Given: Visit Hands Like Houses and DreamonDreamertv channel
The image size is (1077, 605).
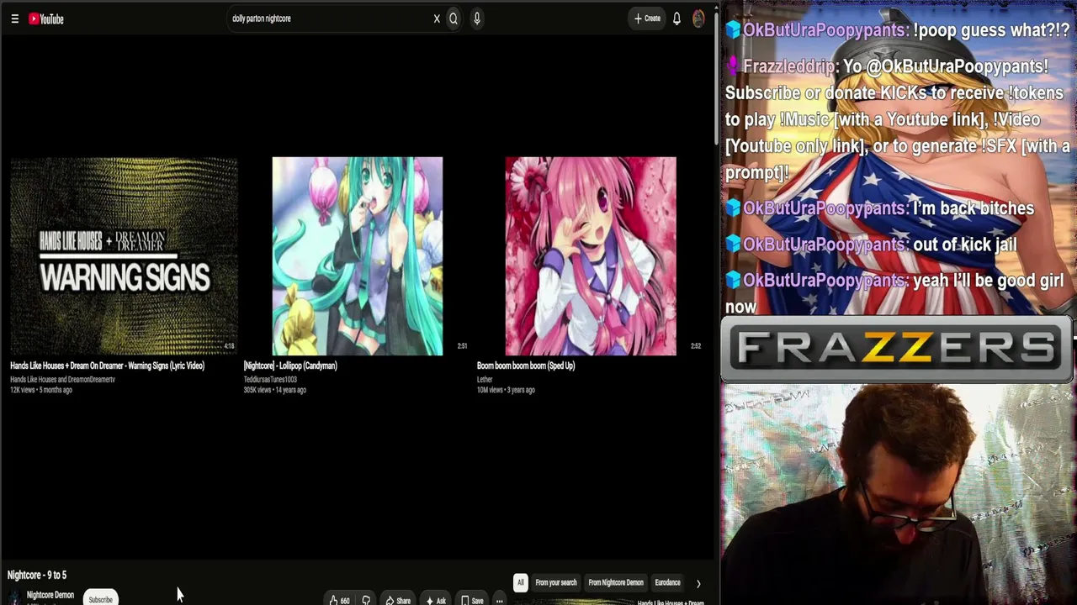Looking at the screenshot, I should [62, 380].
